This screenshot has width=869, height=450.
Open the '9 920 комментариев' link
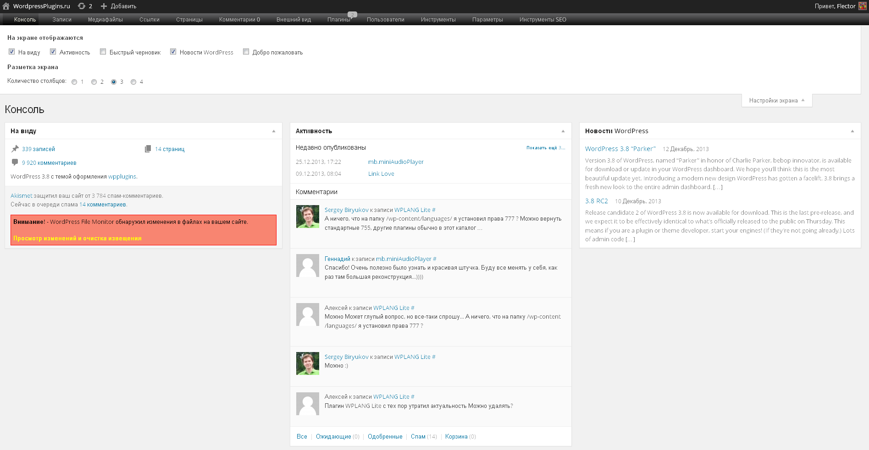pos(49,163)
